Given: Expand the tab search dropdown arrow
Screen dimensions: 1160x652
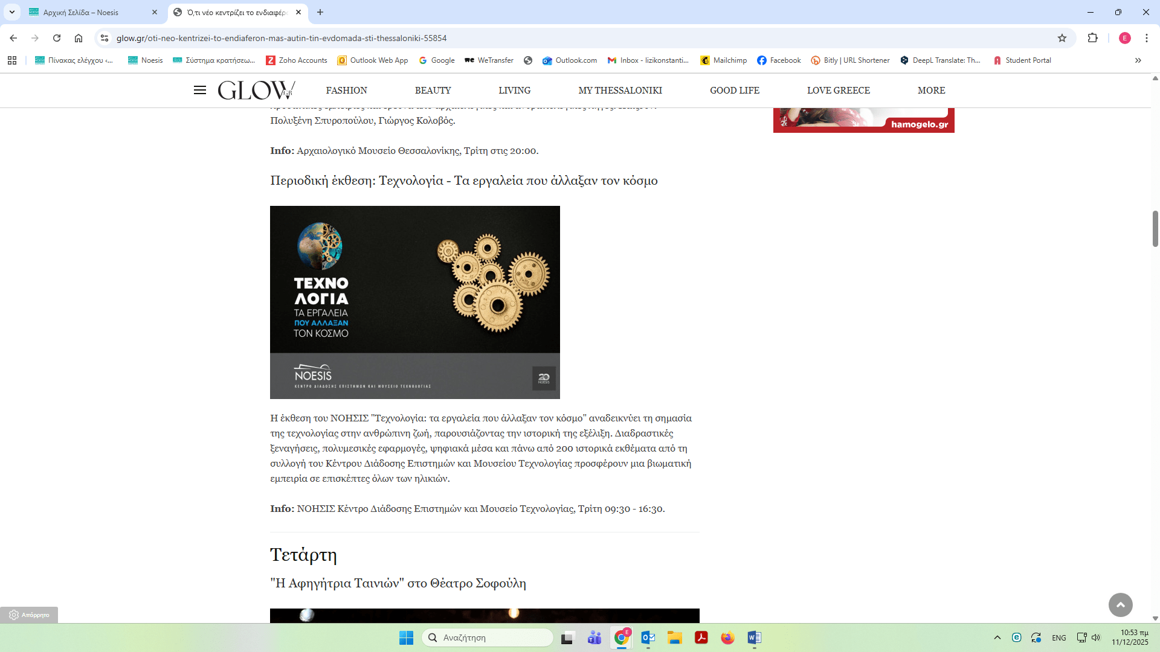Looking at the screenshot, I should point(11,12).
